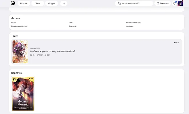
Task: Open the manhwa cover thumbnail
Action: pos(20,52)
